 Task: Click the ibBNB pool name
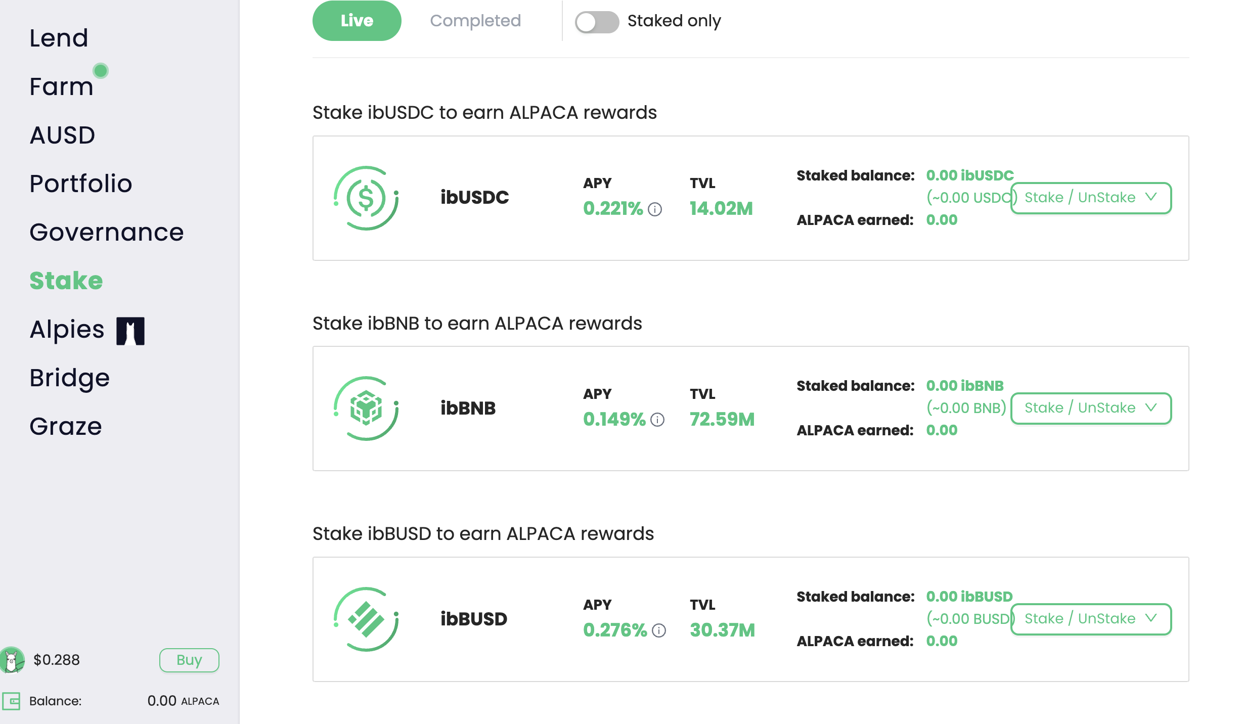pyautogui.click(x=468, y=408)
